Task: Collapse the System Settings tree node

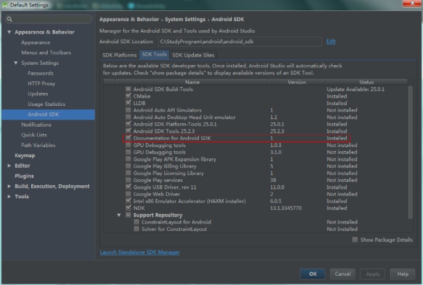Action: (x=16, y=63)
